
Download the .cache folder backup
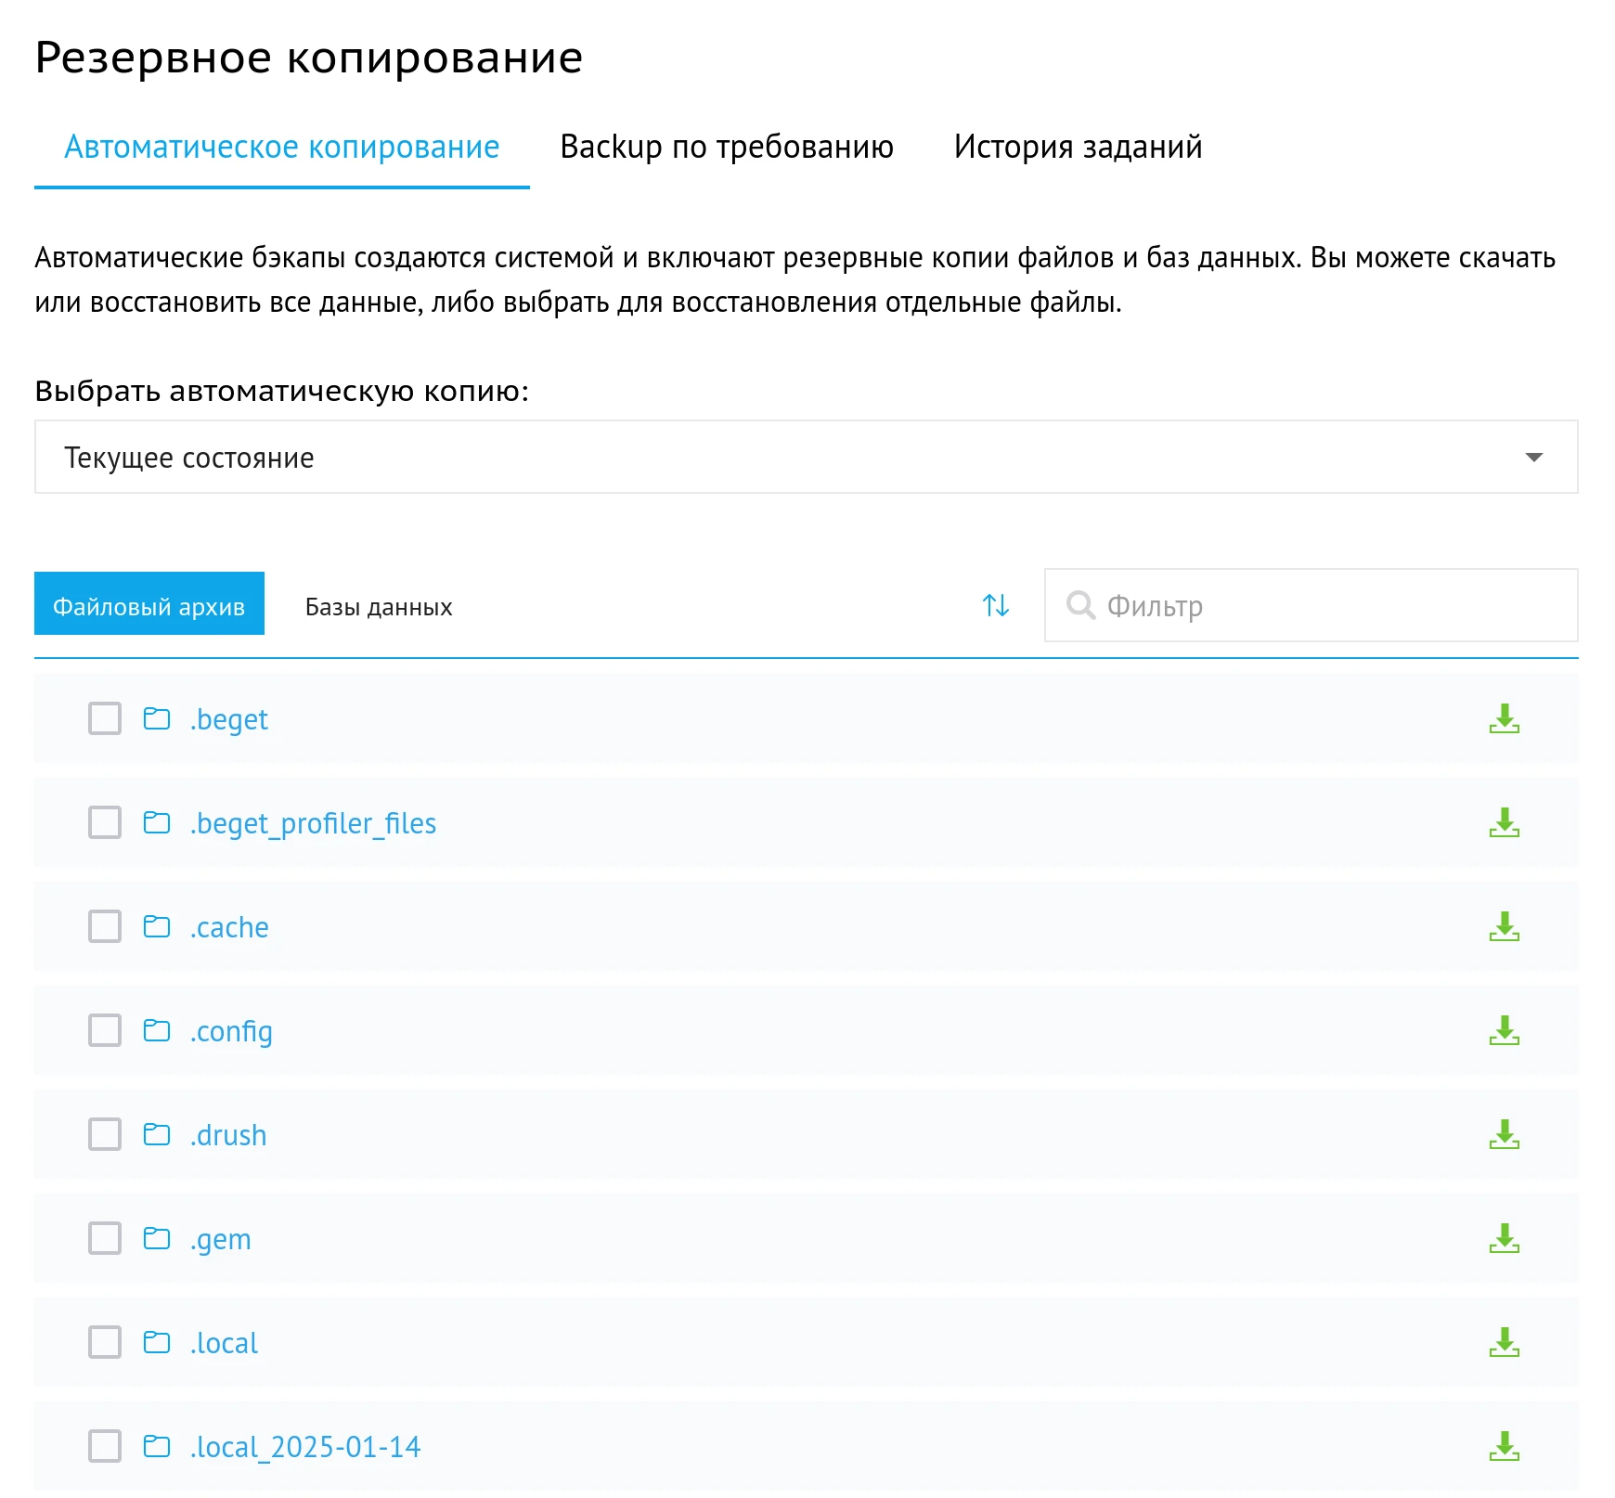tap(1505, 926)
